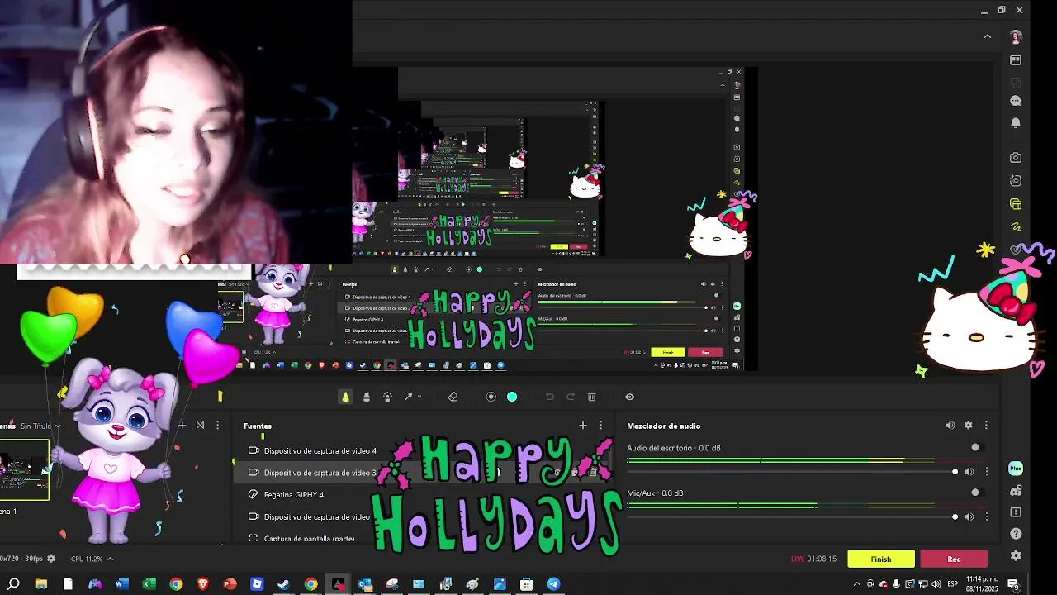Click the LIVE 01:08:15 timer
1057x595 pixels.
[x=813, y=559]
